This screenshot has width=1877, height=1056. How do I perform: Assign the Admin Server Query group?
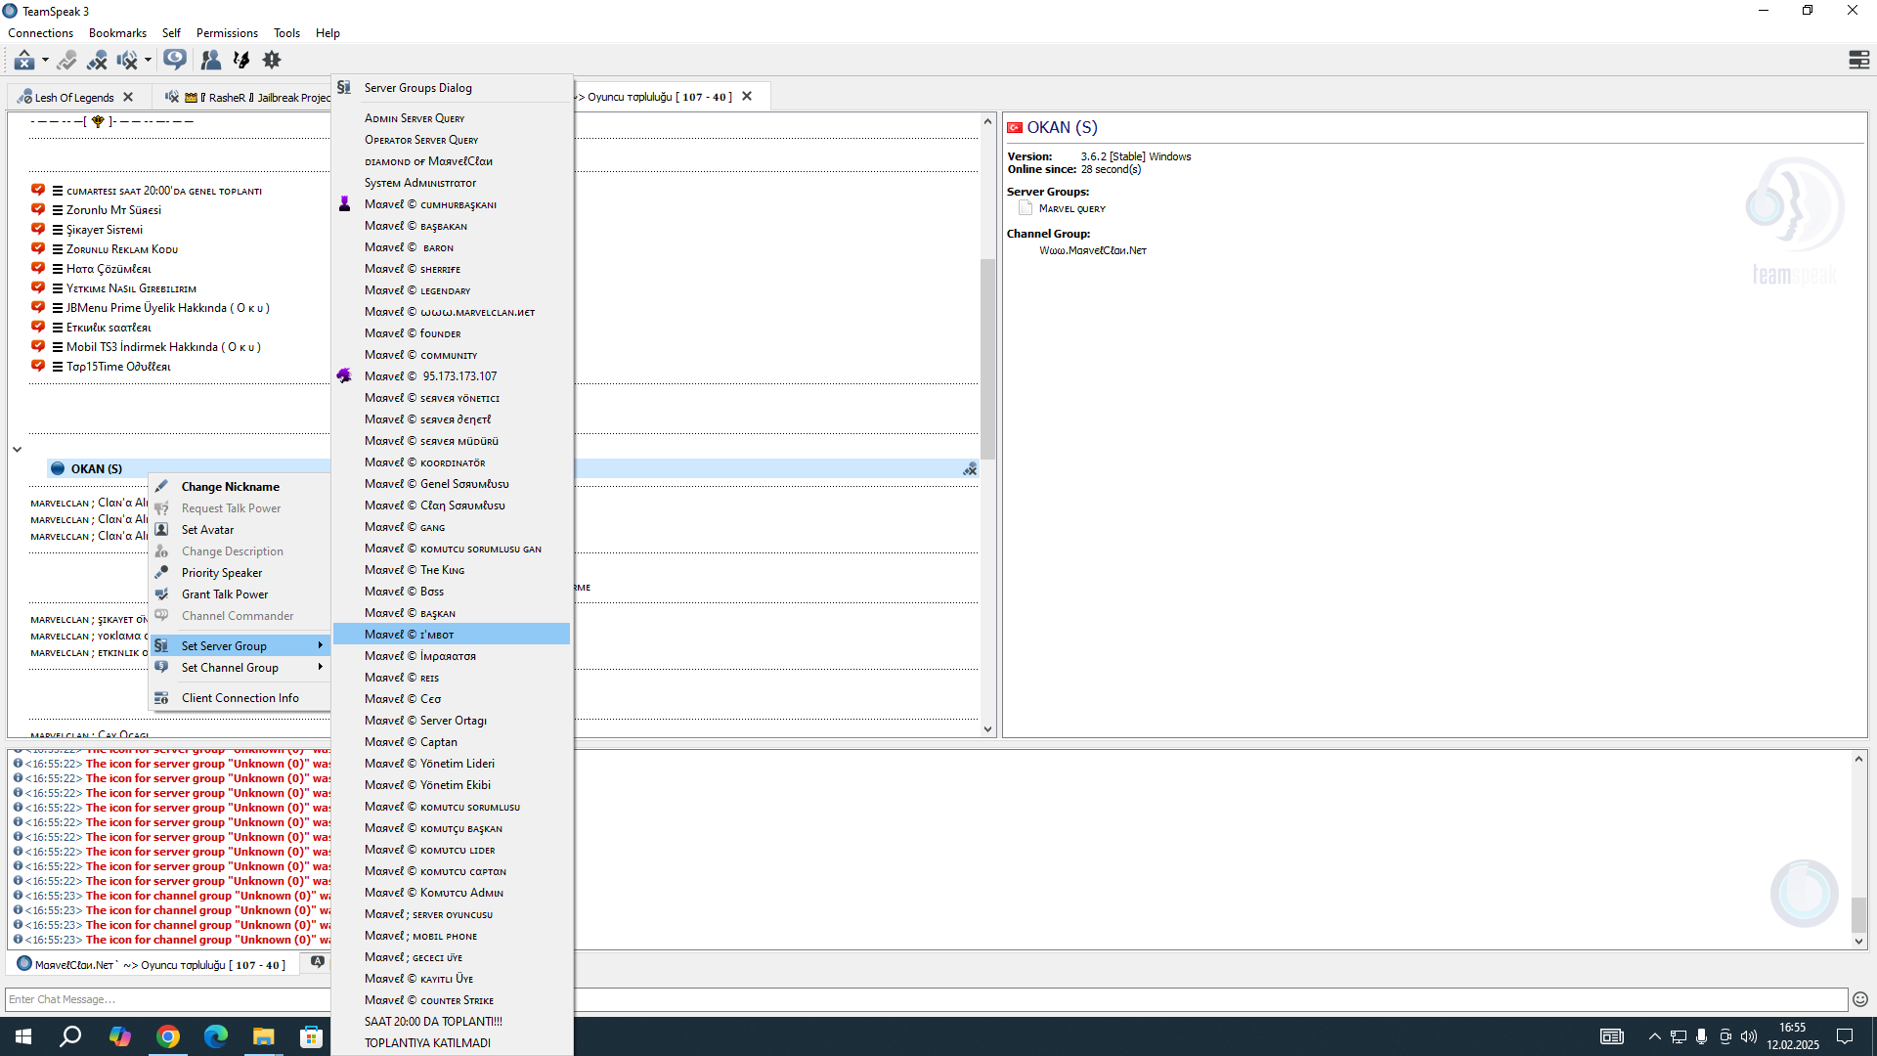(452, 118)
